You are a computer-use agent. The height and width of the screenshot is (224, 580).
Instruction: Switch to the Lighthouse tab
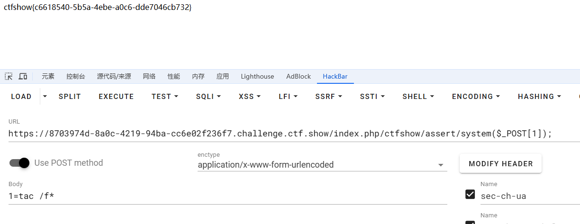coord(257,76)
